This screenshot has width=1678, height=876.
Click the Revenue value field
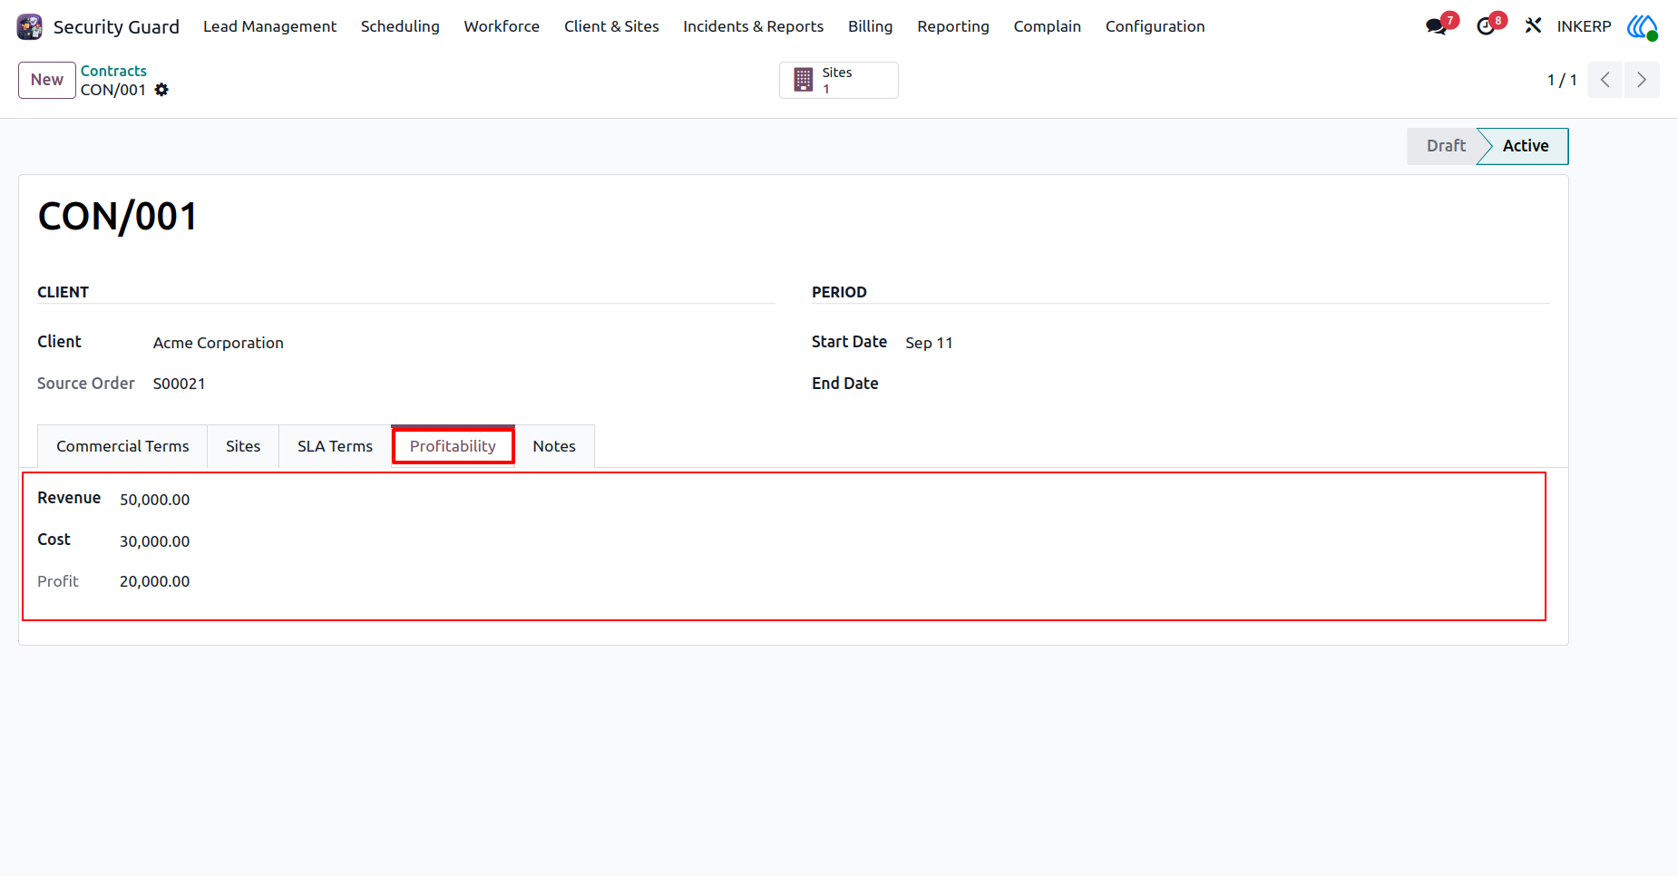[154, 500]
